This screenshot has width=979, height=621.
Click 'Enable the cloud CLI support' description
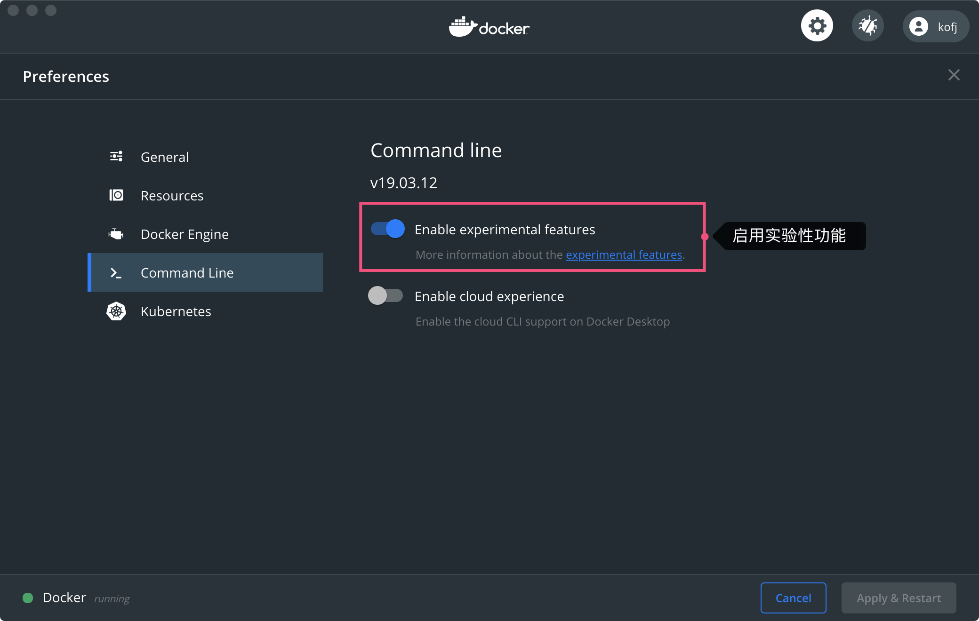pyautogui.click(x=543, y=322)
